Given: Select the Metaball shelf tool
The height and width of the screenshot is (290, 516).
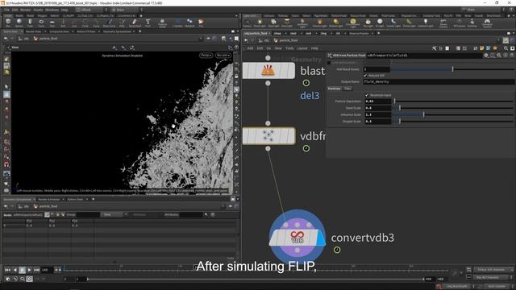Looking at the screenshot, I should tap(189, 23).
